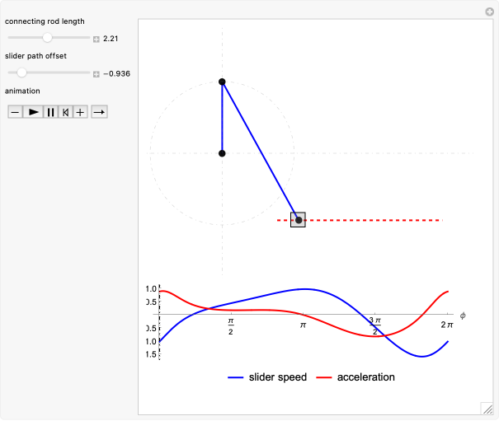The width and height of the screenshot is (499, 421).
Task: Click the slider speed legend label
Action: coord(277,377)
